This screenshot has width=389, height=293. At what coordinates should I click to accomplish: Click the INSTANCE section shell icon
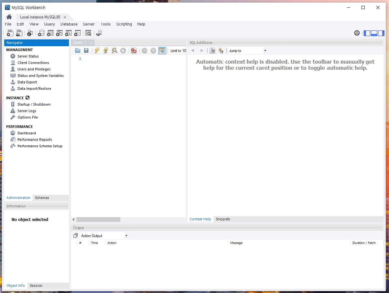coord(28,98)
